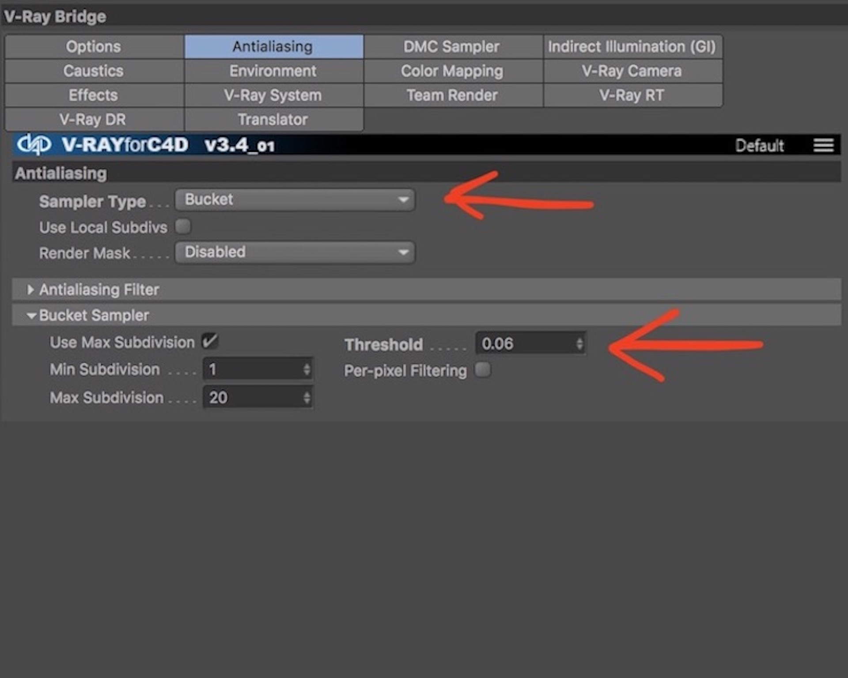Image resolution: width=848 pixels, height=678 pixels.
Task: Click the Threshold stepper arrows
Action: pos(579,344)
